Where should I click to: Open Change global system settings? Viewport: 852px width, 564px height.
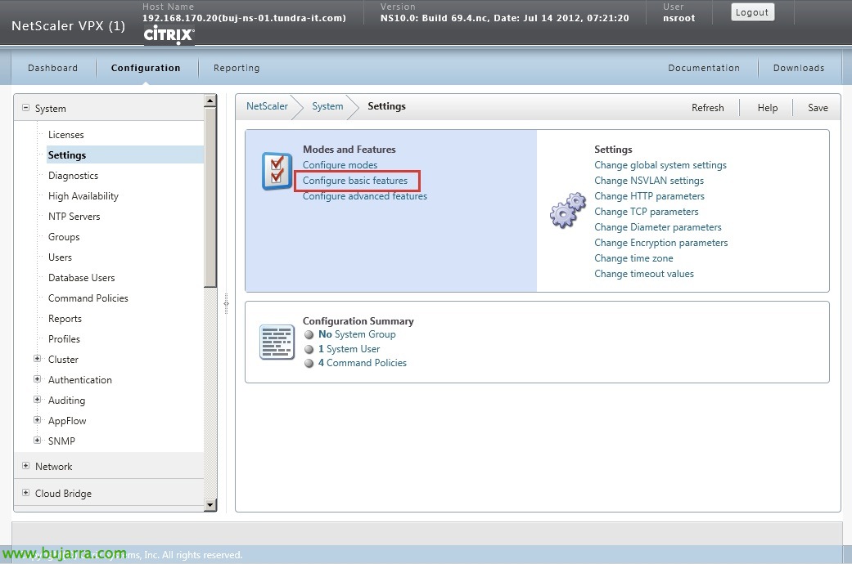pyautogui.click(x=660, y=165)
